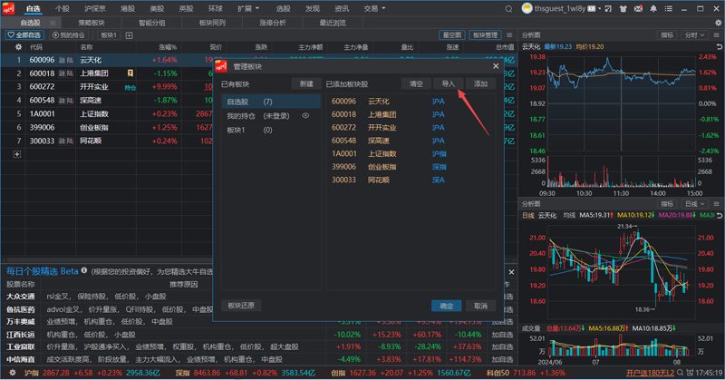Select 板块1 in the existing blocks list
Viewport: 725px width, 380px height.
click(x=237, y=130)
